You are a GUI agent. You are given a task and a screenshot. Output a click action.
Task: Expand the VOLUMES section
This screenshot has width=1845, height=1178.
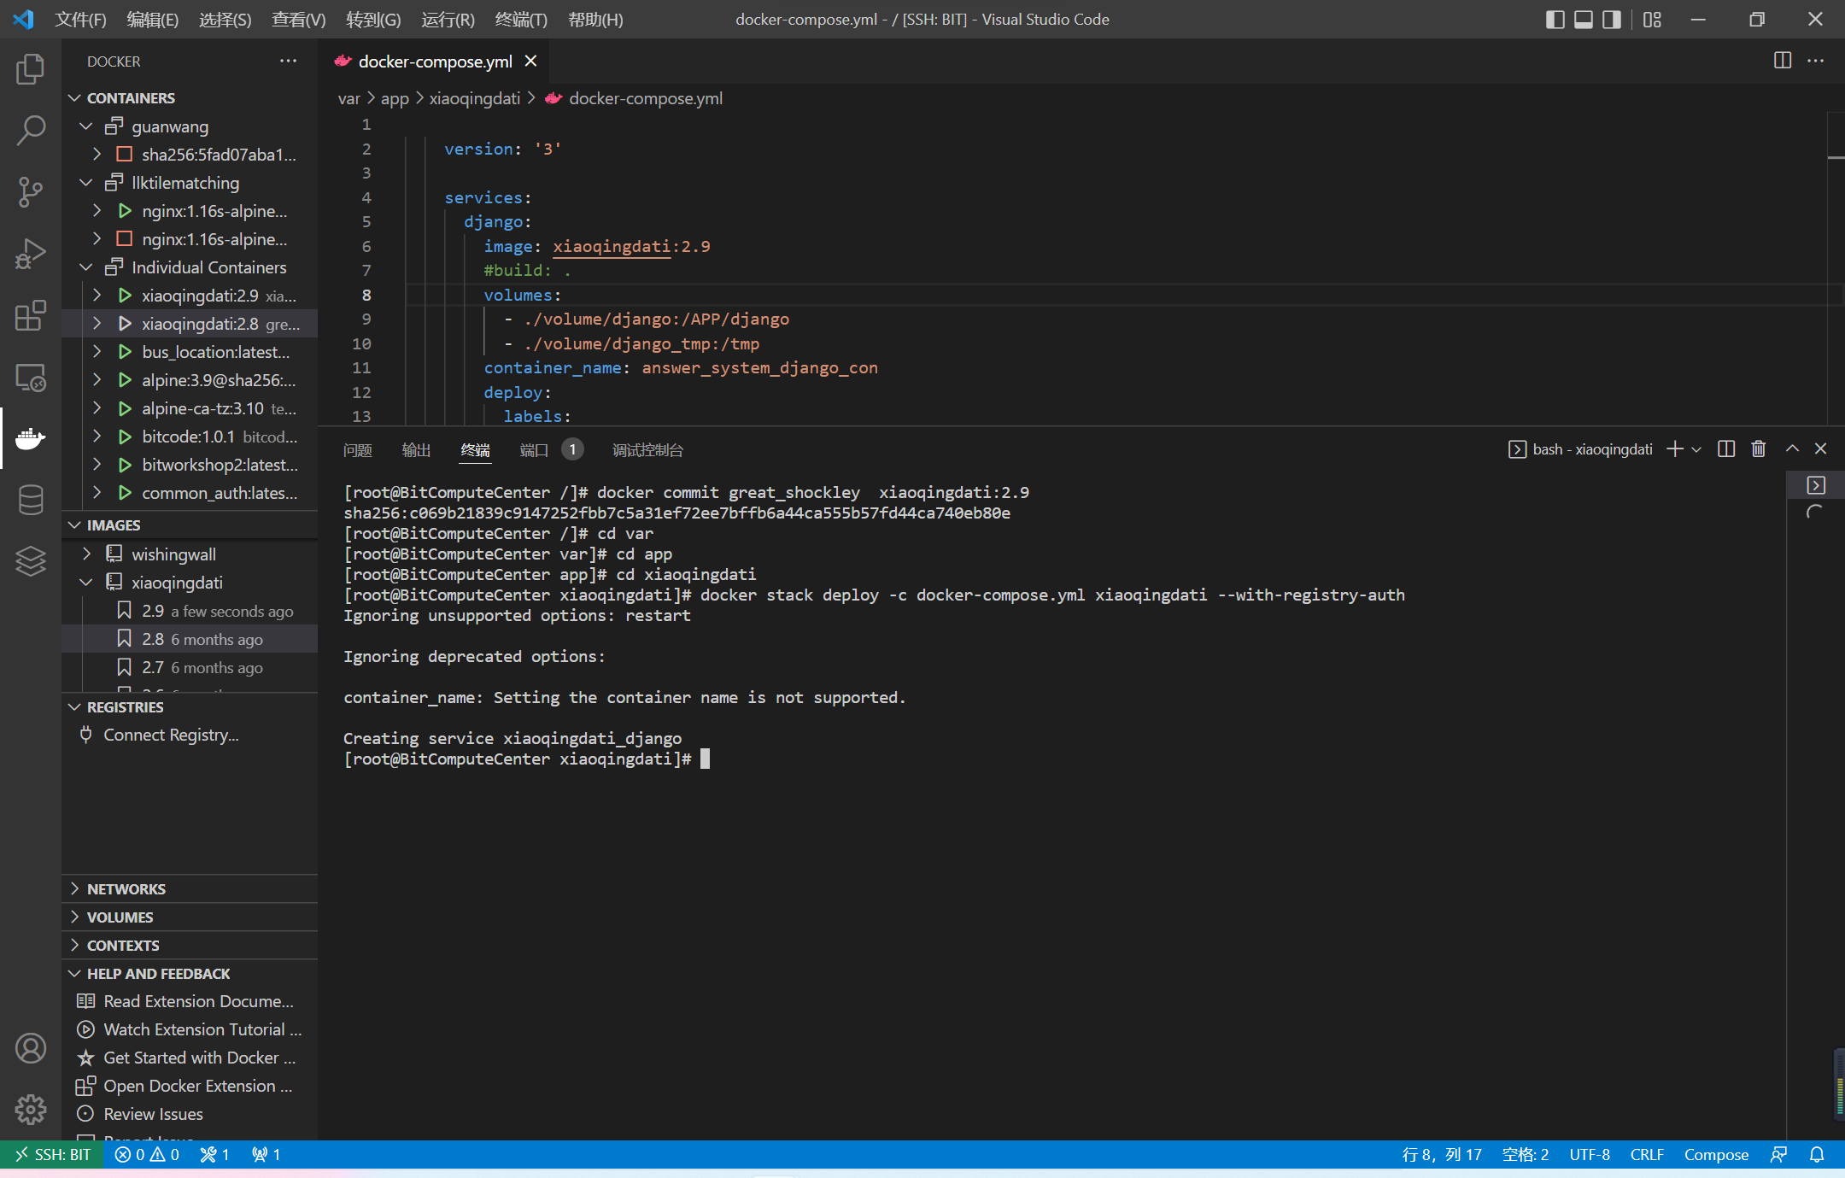click(190, 917)
